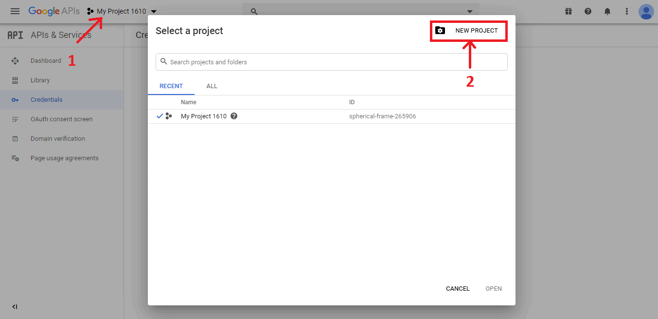This screenshot has width=658, height=319.
Task: Open Library in sidebar
Action: click(x=40, y=80)
